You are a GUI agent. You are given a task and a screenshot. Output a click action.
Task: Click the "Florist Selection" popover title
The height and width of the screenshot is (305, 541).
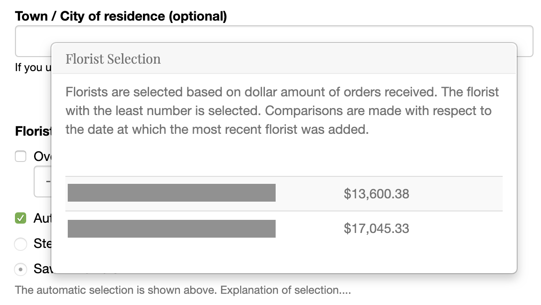[x=113, y=59]
